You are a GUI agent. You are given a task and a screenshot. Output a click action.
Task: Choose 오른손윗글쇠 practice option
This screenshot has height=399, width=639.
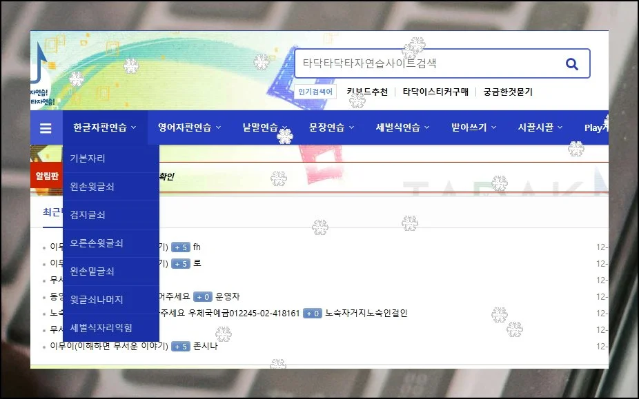click(x=96, y=243)
